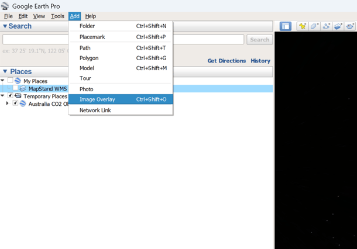Open the search History link

(260, 61)
